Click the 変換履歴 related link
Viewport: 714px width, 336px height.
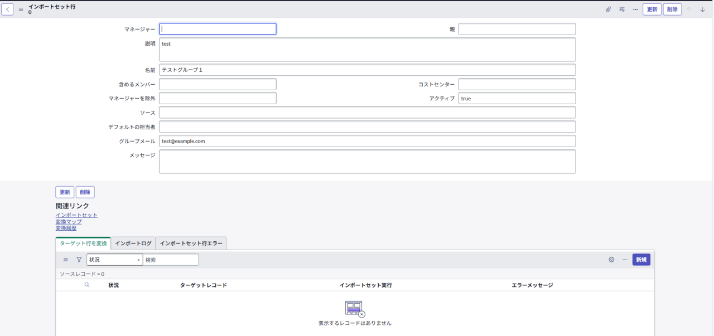pyautogui.click(x=66, y=228)
